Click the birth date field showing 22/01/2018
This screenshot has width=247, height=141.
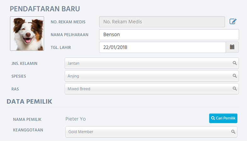[162, 47]
